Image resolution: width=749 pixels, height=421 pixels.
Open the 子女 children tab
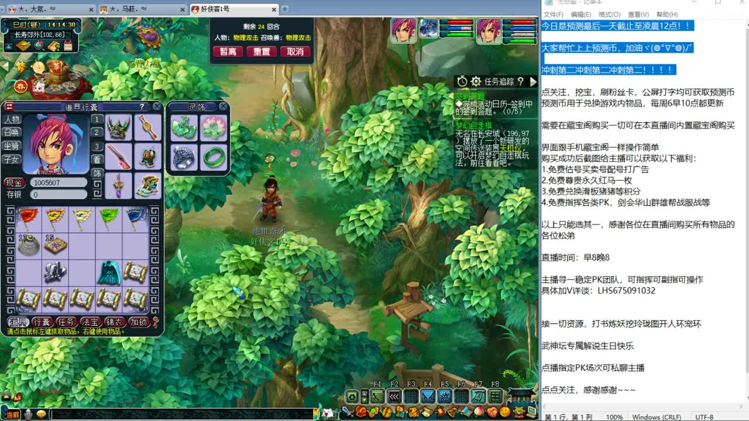pos(12,160)
